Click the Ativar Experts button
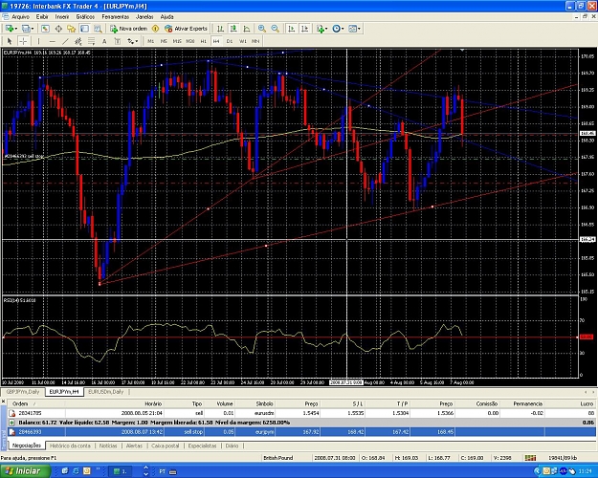Screen dimensions: 598x478 (186, 29)
